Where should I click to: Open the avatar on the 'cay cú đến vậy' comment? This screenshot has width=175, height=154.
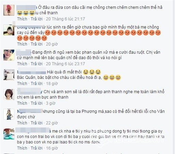point(9,30)
